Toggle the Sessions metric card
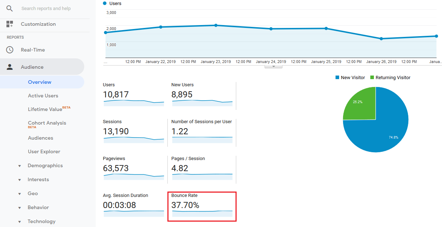 [133, 131]
